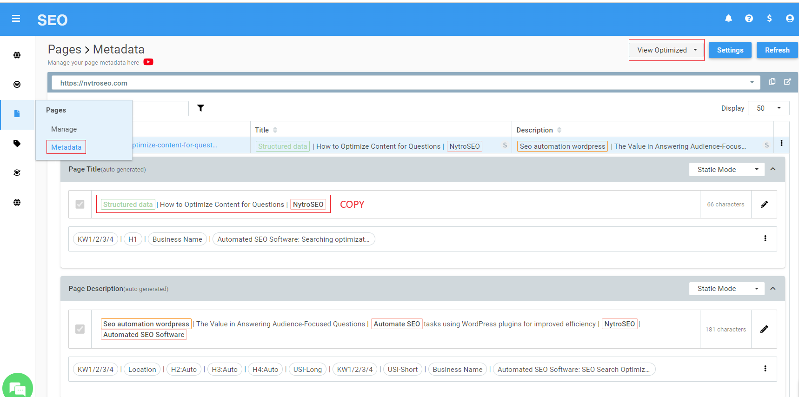799x397 pixels.
Task: Edit page description with pencil icon
Action: pos(764,329)
